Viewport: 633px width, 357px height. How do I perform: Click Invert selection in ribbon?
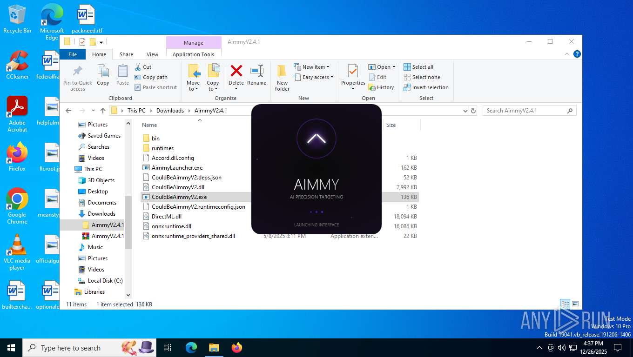426,87
